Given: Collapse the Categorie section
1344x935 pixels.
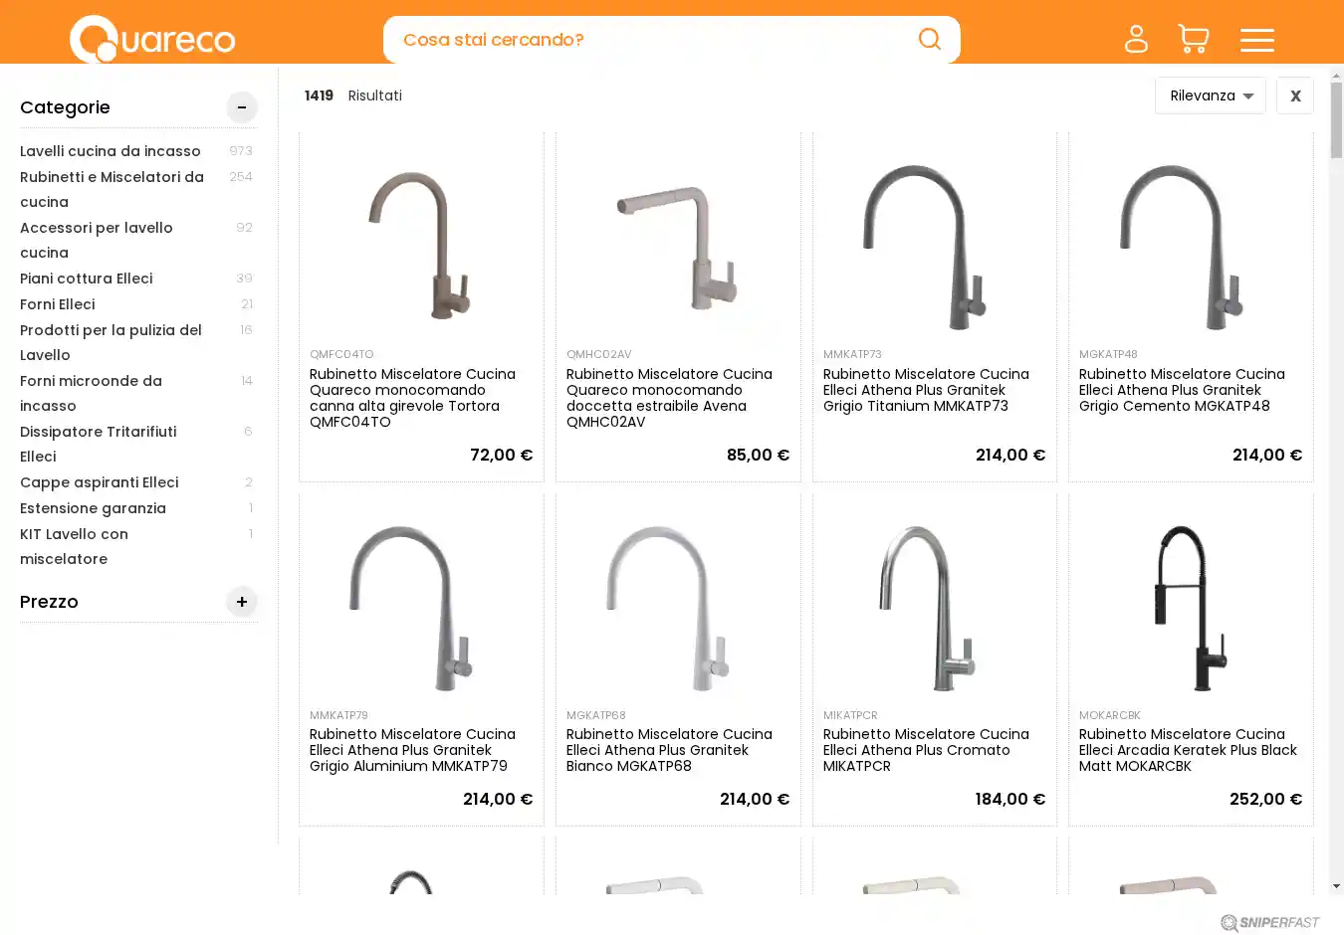Looking at the screenshot, I should click(x=242, y=107).
